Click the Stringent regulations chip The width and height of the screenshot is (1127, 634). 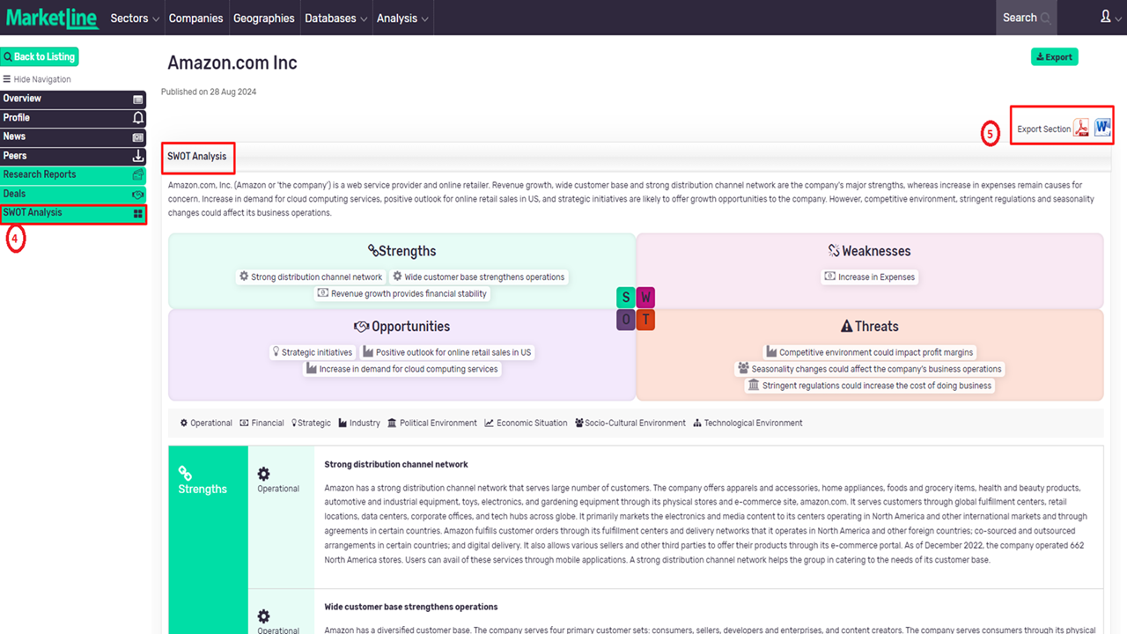pos(869,386)
